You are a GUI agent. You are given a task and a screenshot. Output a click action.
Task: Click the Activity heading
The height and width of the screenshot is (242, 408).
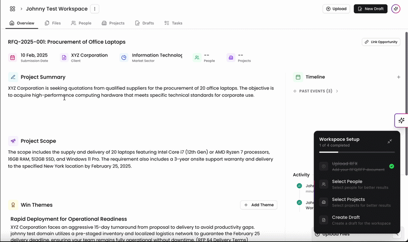(x=301, y=175)
